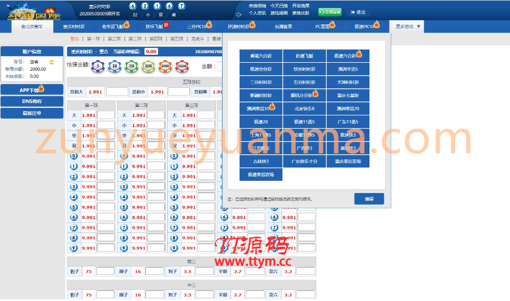Open 未结明细 link

257,6
